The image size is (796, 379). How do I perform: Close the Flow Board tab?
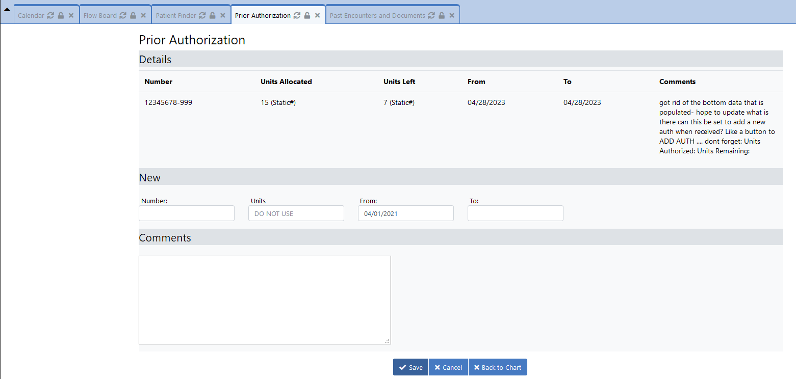pos(143,15)
